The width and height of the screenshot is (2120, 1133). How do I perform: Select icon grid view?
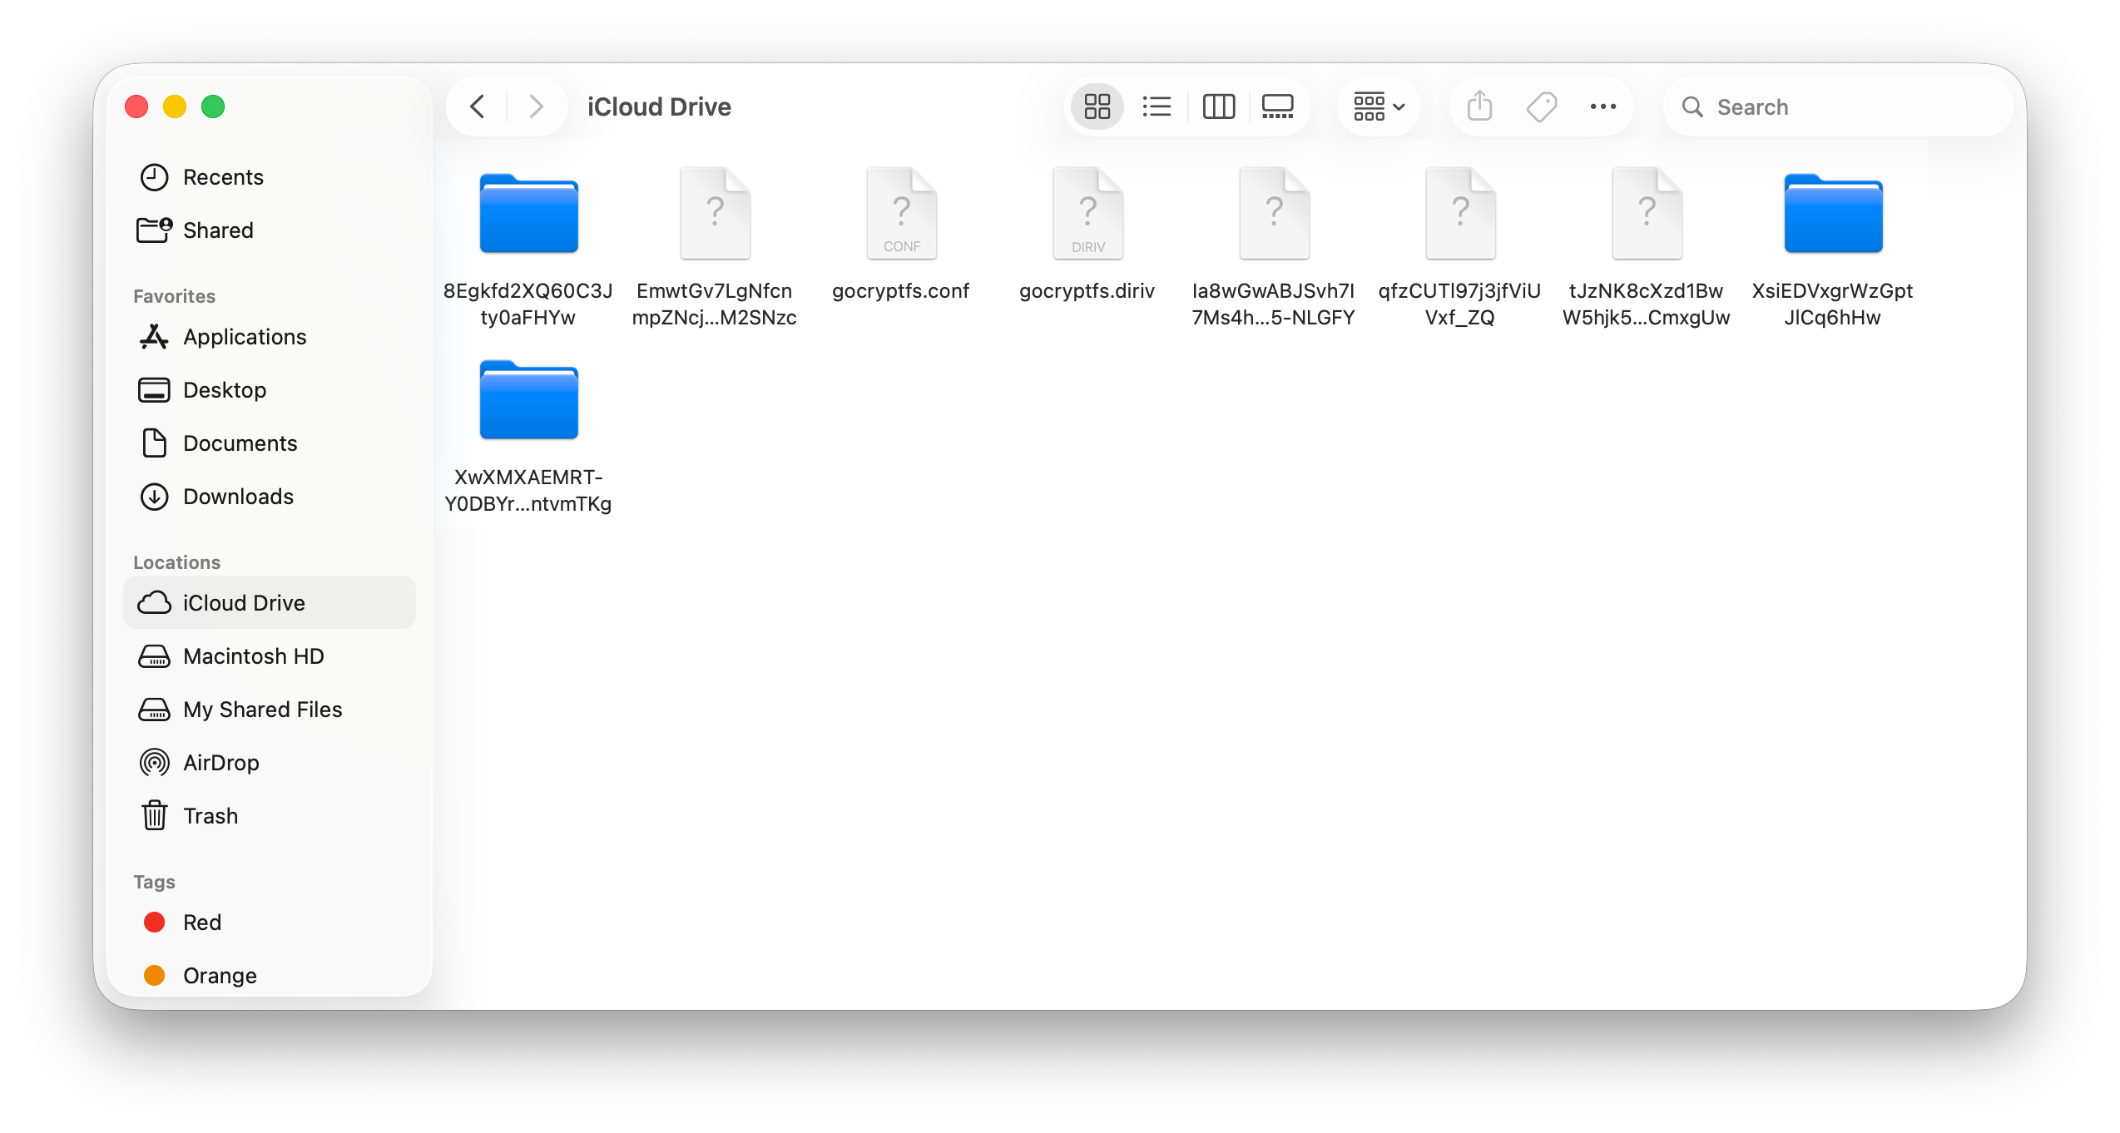[1097, 106]
